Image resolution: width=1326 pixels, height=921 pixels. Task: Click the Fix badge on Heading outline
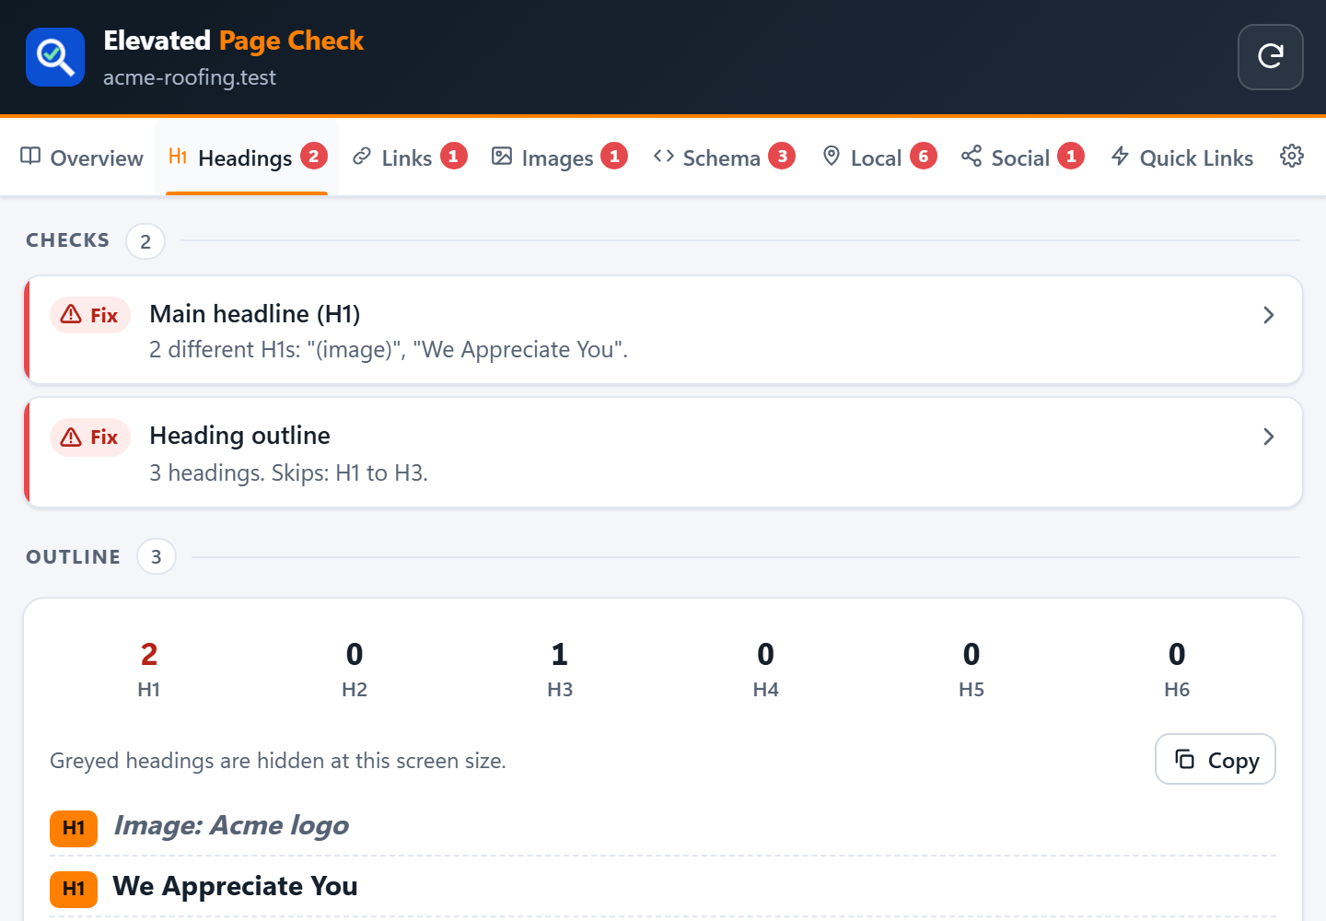pyautogui.click(x=90, y=437)
